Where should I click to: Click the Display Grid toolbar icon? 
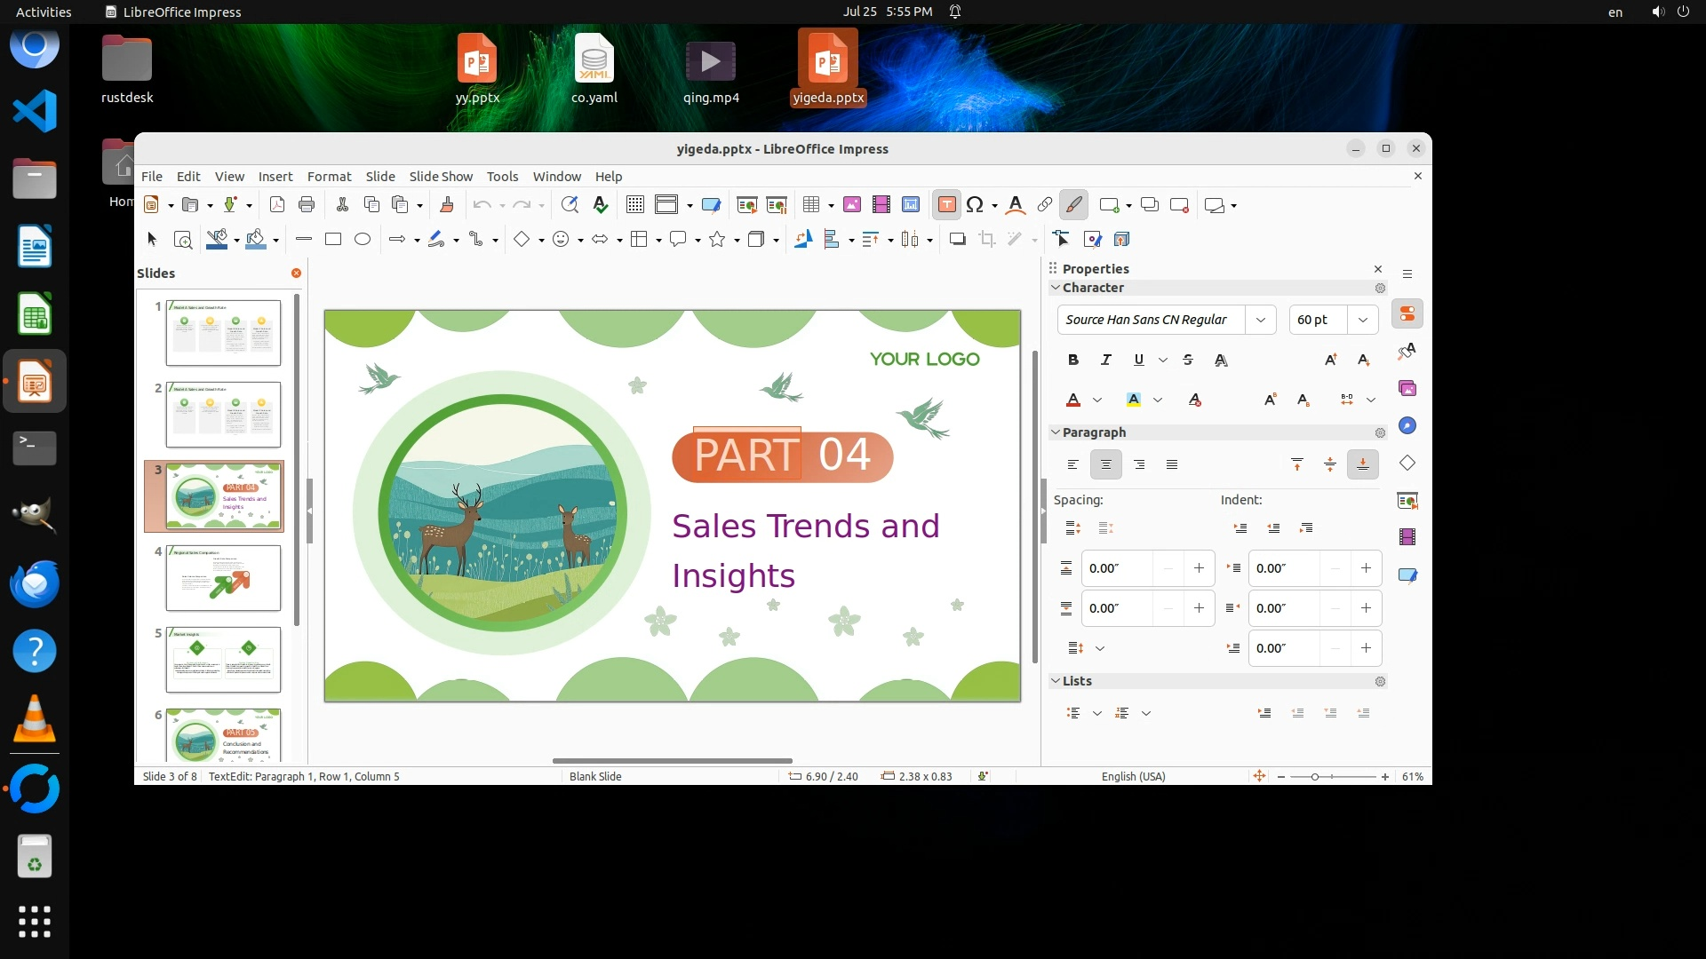click(x=634, y=205)
